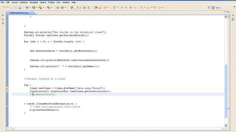
Task: Click the right sidebar Outline icon
Action: click(x=233, y=19)
